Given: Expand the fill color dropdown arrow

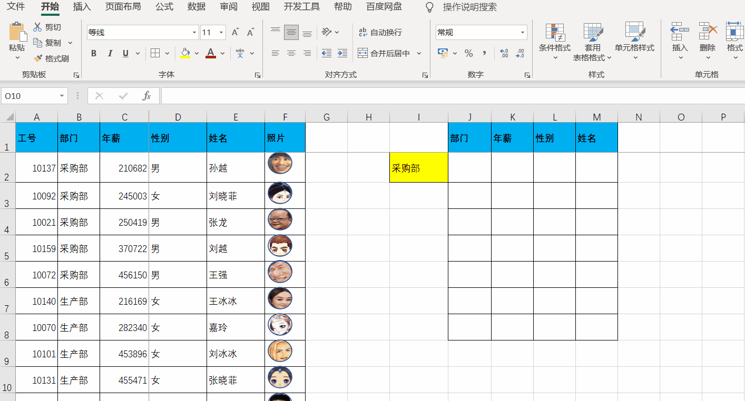Looking at the screenshot, I should [197, 53].
